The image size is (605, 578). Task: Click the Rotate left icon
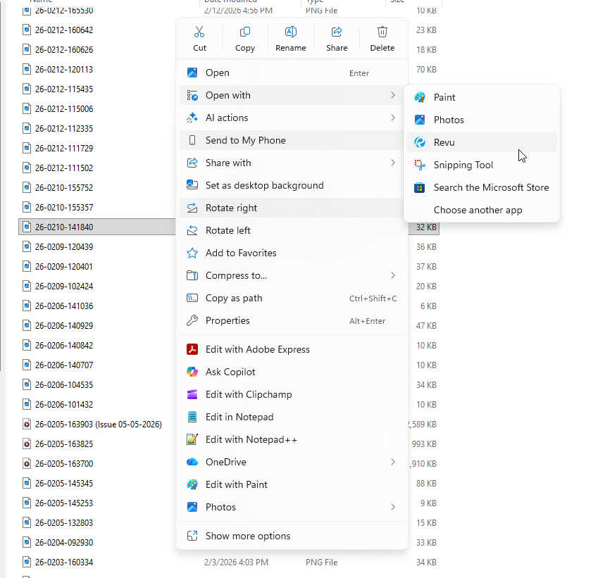(192, 230)
